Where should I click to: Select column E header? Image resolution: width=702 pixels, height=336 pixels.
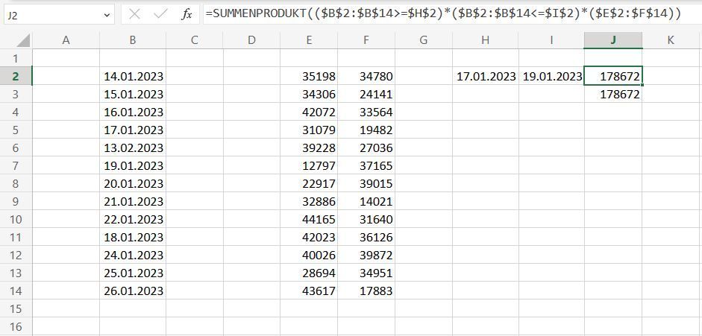tap(309, 40)
